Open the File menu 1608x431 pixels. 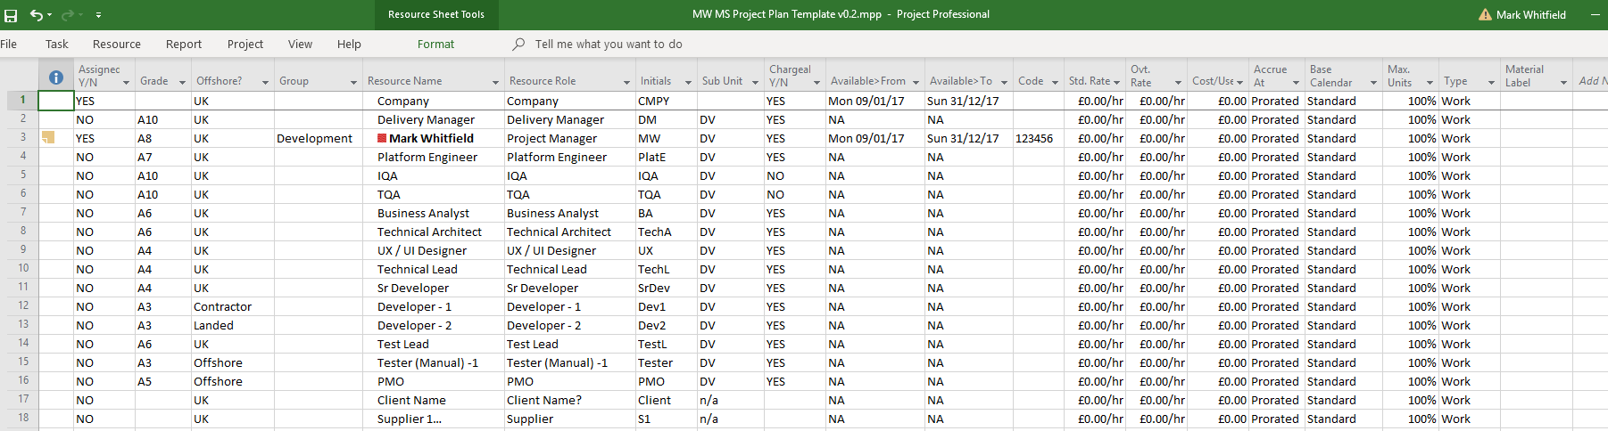coord(9,44)
